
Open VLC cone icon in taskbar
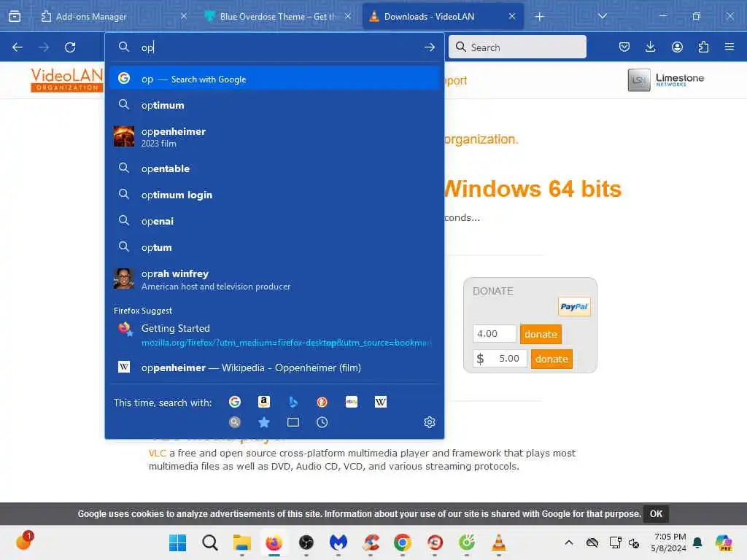499,542
